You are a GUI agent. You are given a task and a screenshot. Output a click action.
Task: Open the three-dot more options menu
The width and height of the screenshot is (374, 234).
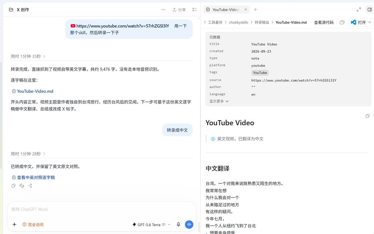coord(163,10)
